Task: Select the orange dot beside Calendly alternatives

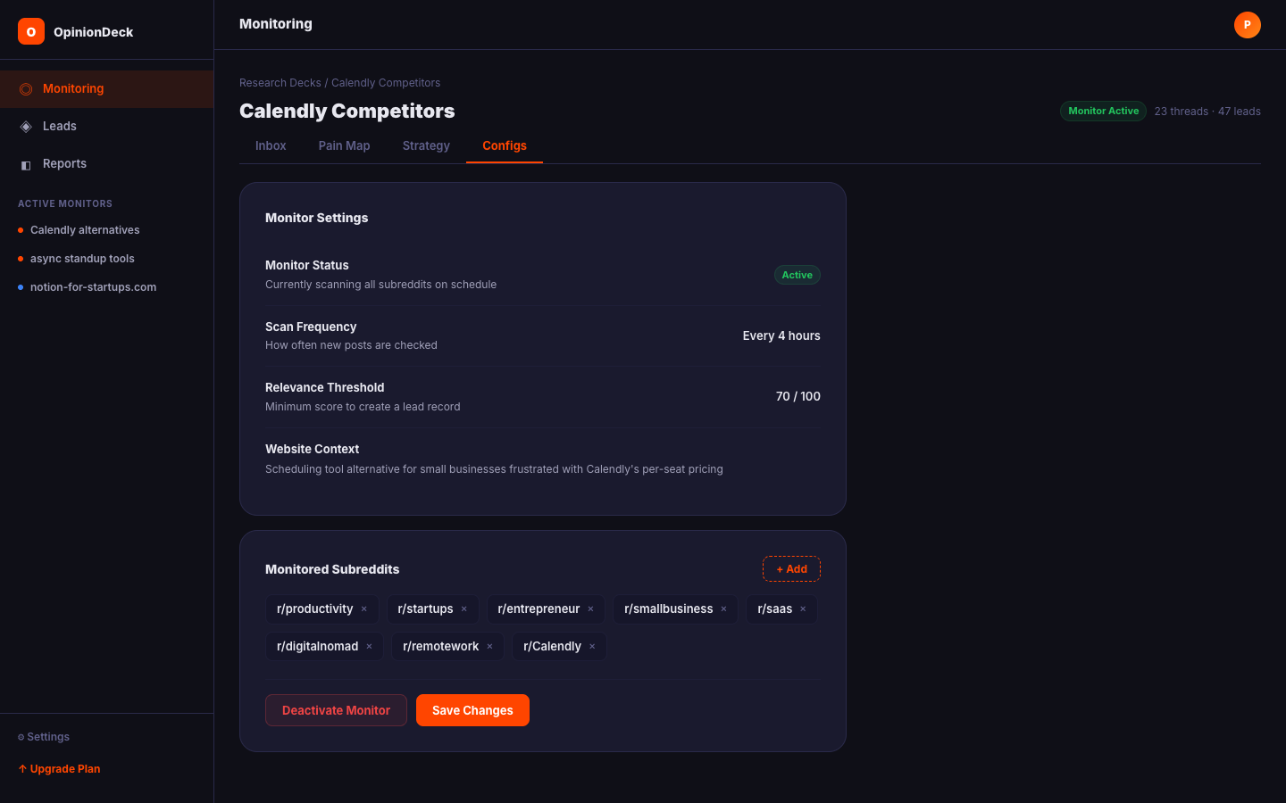Action: [19, 230]
